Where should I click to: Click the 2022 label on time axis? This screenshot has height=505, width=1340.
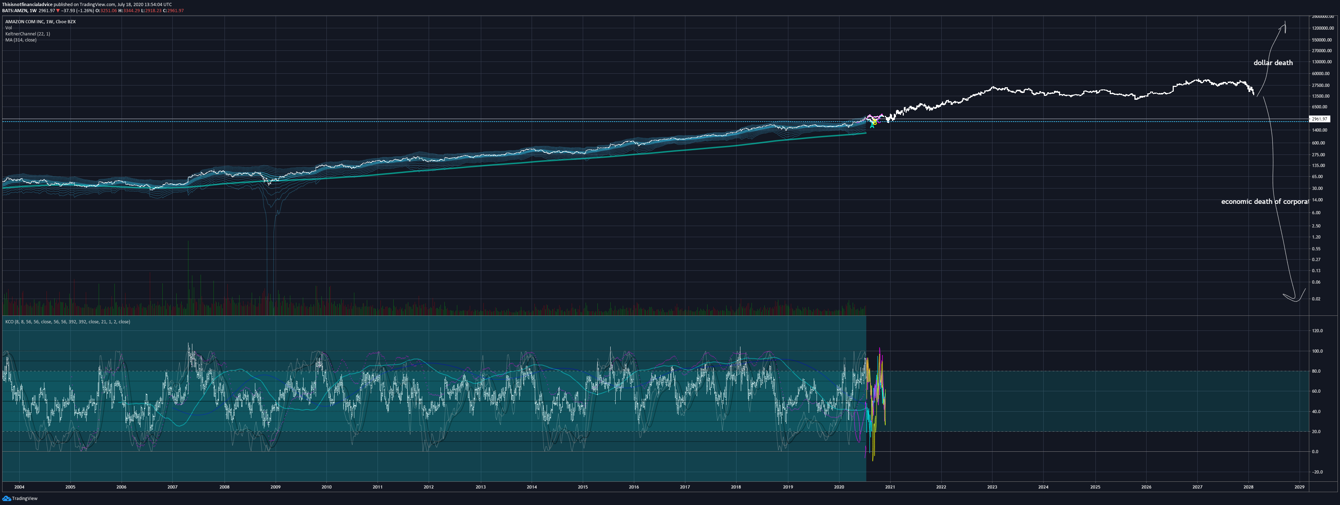[941, 487]
